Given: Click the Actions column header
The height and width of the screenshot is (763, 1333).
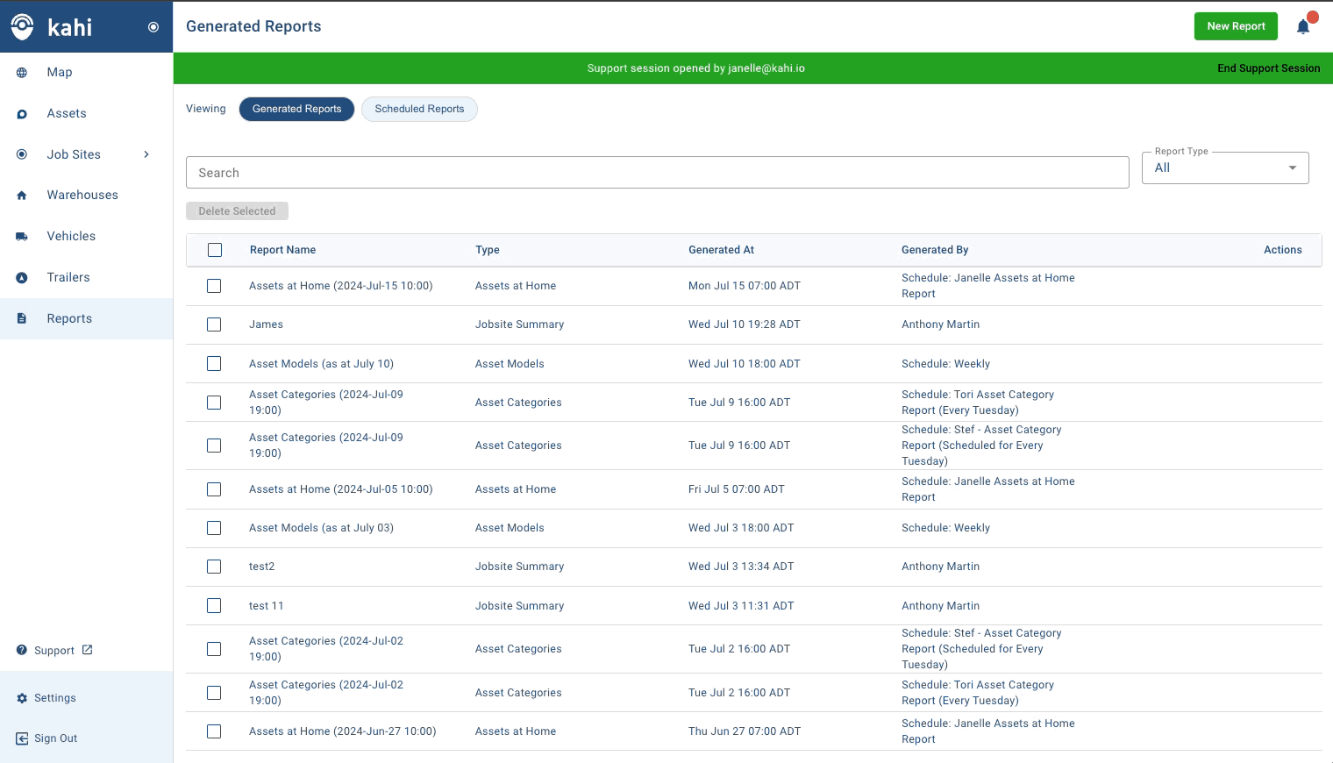Looking at the screenshot, I should 1283,250.
